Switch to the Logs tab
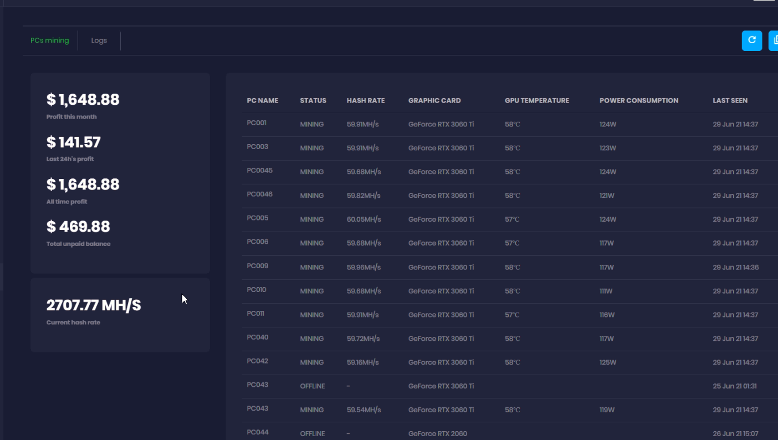The height and width of the screenshot is (440, 778). 99,40
